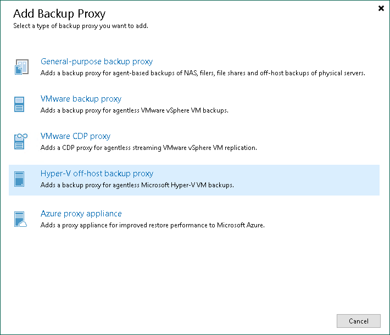Pick Hyper-V off-host backup proxy title

point(97,174)
